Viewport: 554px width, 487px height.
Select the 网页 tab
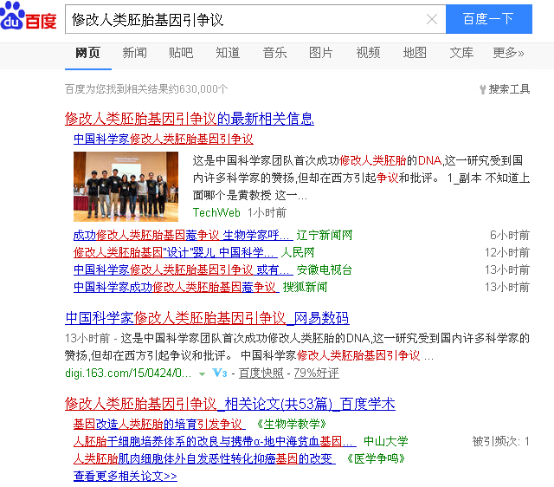88,53
